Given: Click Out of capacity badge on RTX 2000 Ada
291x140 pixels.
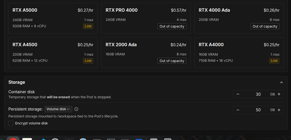Looking at the screenshot, I should coord(172,61).
